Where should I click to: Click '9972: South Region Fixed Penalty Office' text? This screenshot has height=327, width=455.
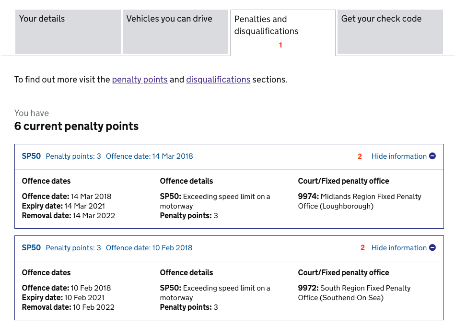tap(354, 293)
